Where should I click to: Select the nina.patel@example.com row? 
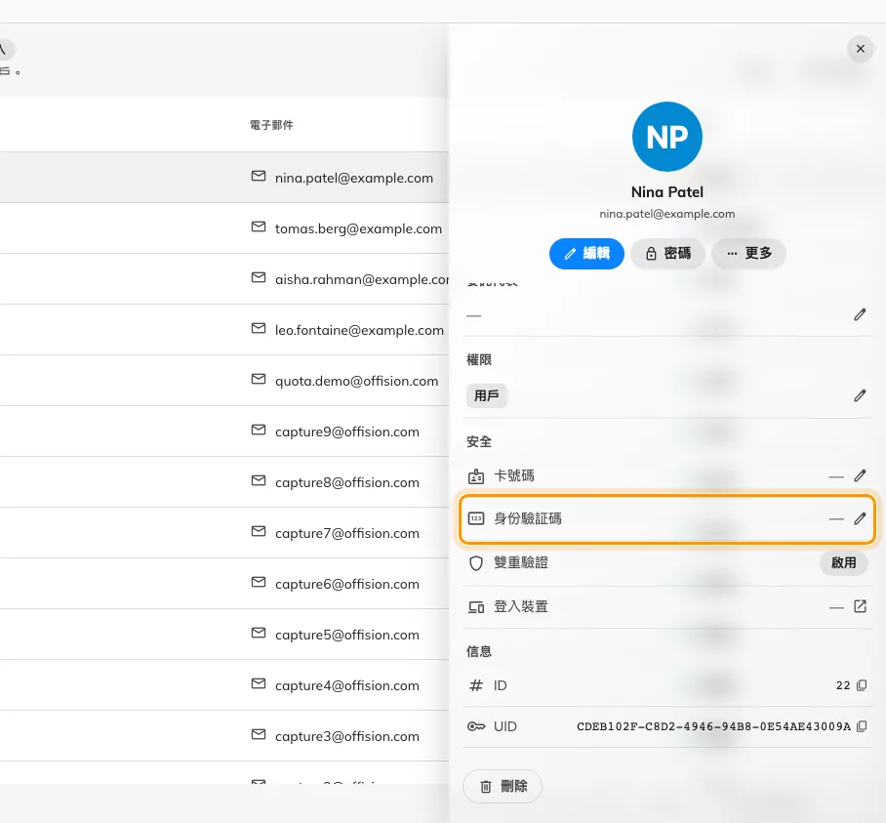pyautogui.click(x=224, y=178)
